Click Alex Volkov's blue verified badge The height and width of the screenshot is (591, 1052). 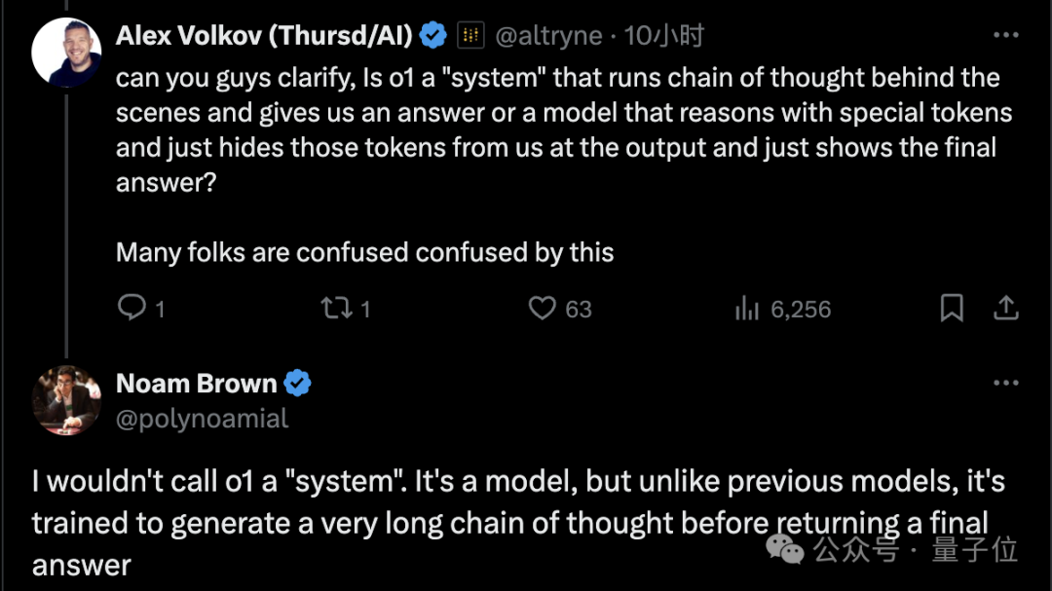click(x=433, y=35)
